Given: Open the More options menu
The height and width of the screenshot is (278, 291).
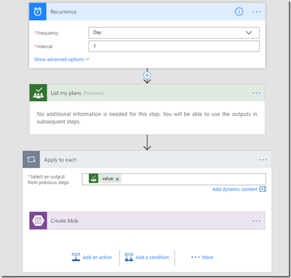Looking at the screenshot, I should [x=202, y=257].
